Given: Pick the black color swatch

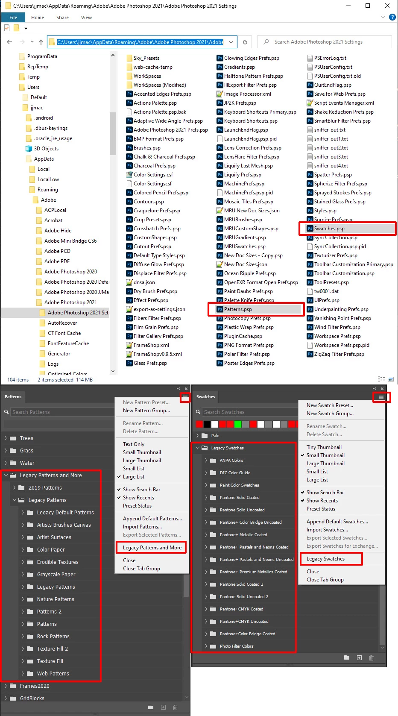Looking at the screenshot, I should click(x=207, y=424).
